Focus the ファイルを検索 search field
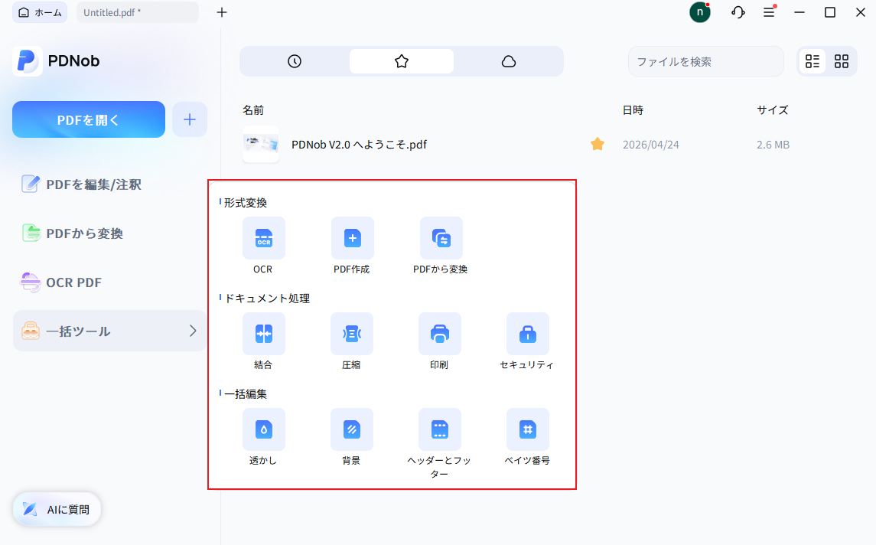The image size is (876, 545). [705, 61]
